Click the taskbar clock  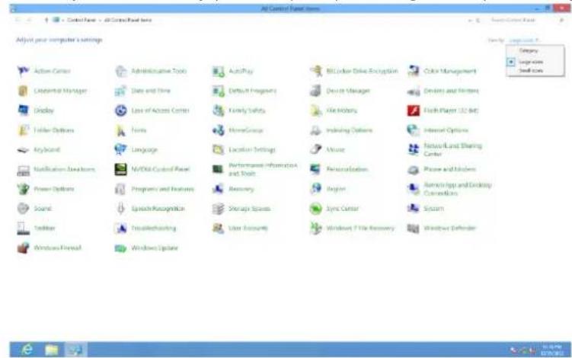pyautogui.click(x=551, y=350)
